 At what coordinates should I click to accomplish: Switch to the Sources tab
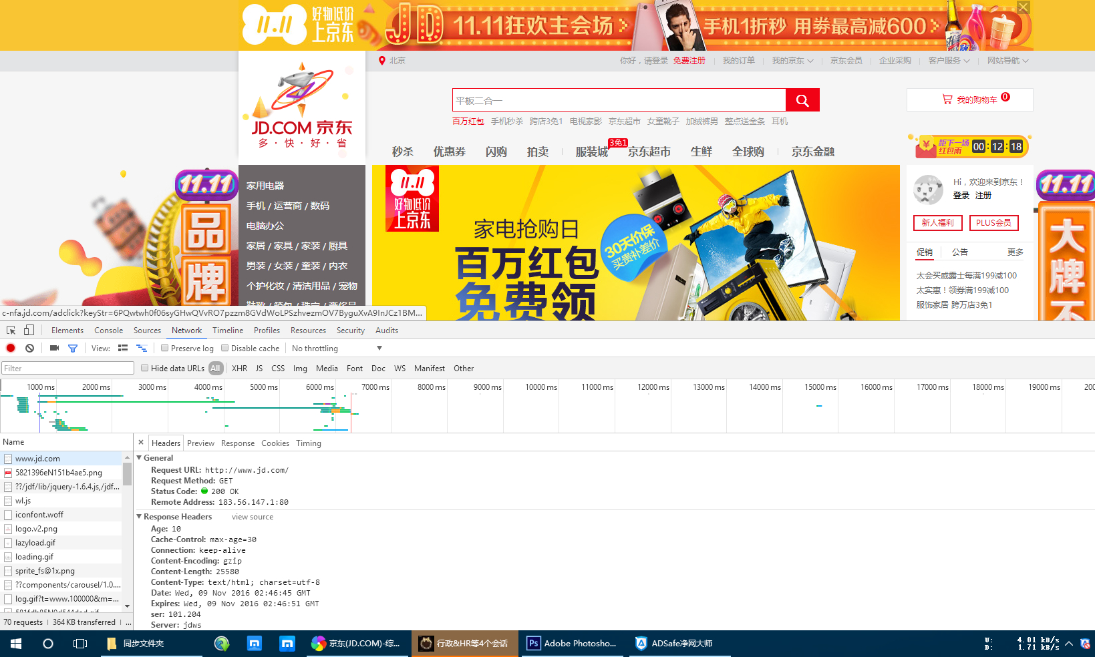[147, 330]
